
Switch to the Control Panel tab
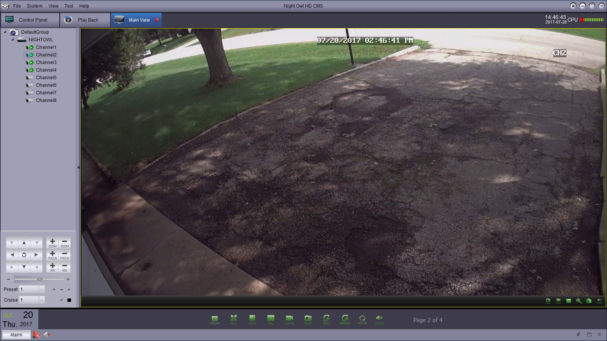coord(30,20)
